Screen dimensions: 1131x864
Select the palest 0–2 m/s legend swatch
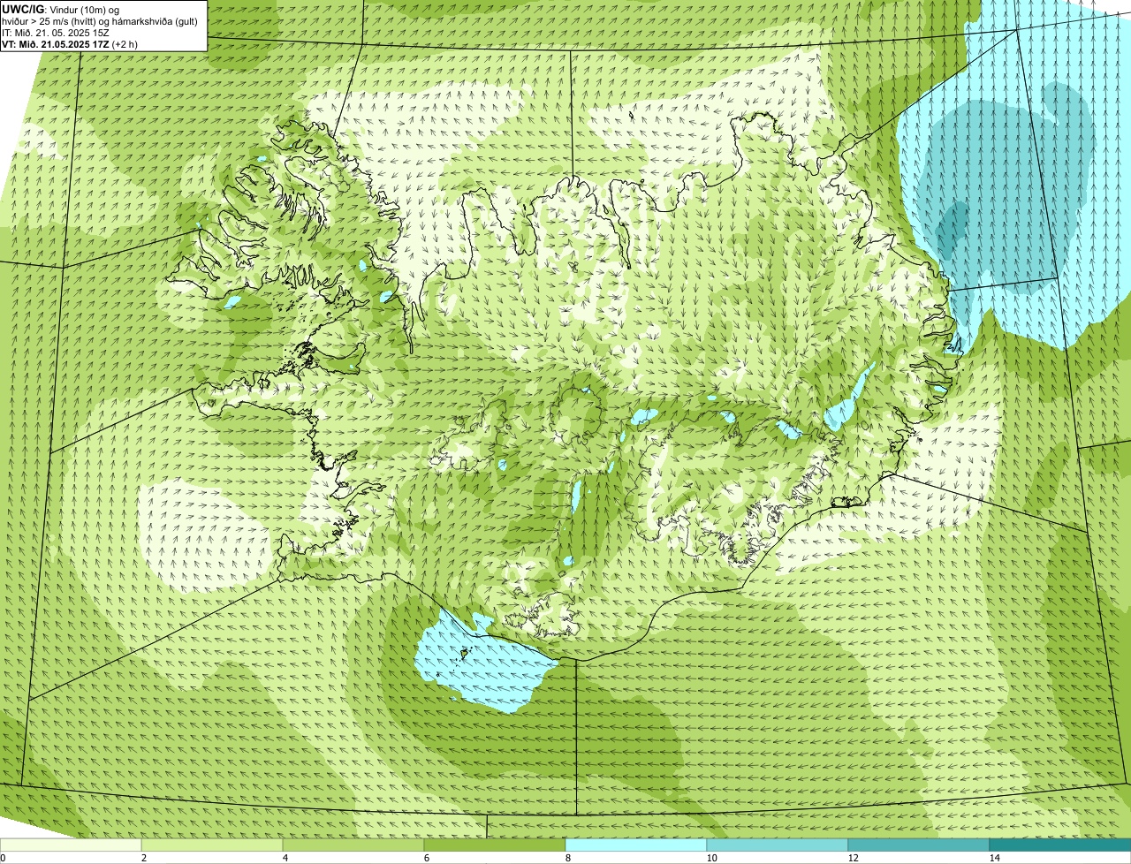click(x=71, y=845)
